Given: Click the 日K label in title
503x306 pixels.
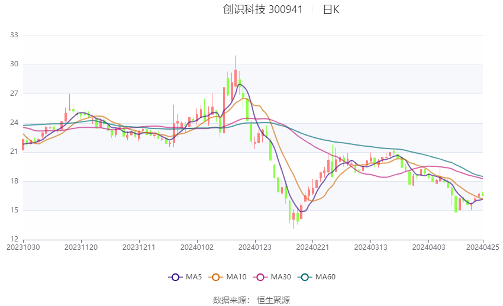Looking at the screenshot, I should click(331, 9).
